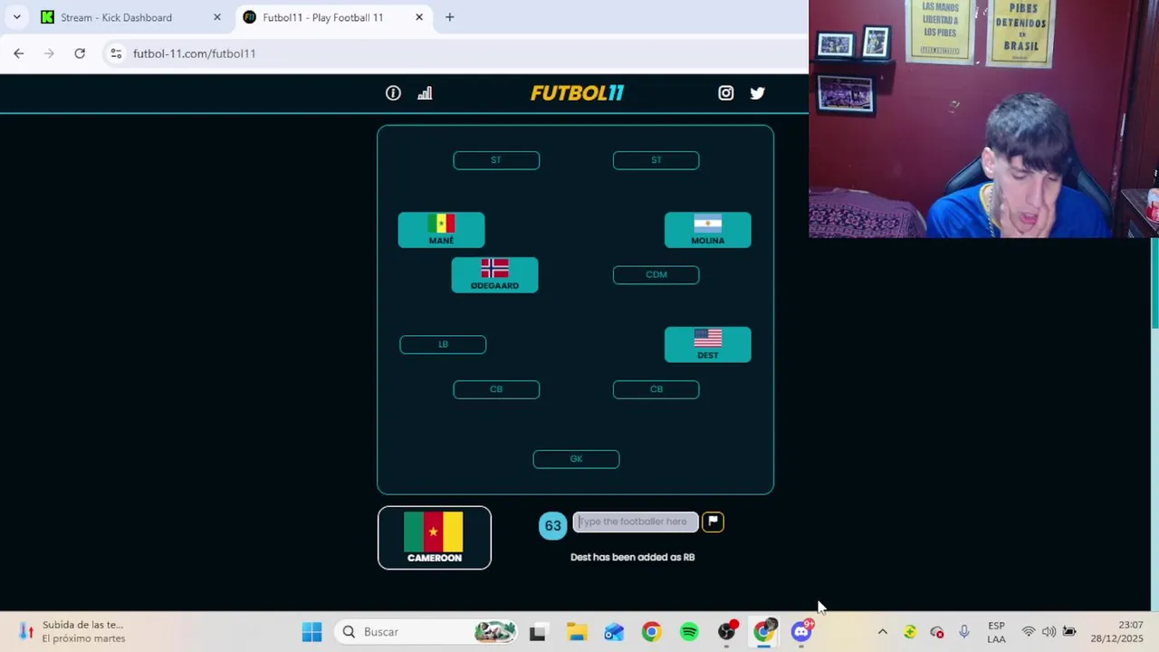1159x652 pixels.
Task: Select the left CB position slot
Action: click(496, 389)
